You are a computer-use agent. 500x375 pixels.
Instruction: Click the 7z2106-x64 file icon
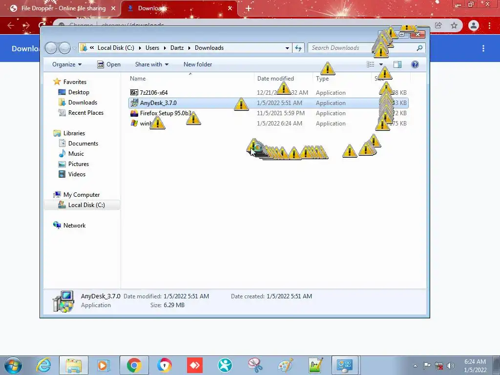pos(134,92)
